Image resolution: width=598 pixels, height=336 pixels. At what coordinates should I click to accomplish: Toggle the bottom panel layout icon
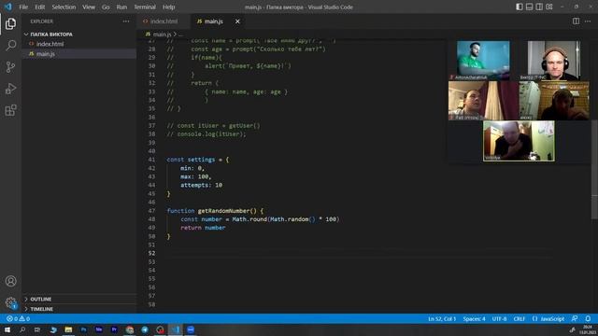point(530,7)
